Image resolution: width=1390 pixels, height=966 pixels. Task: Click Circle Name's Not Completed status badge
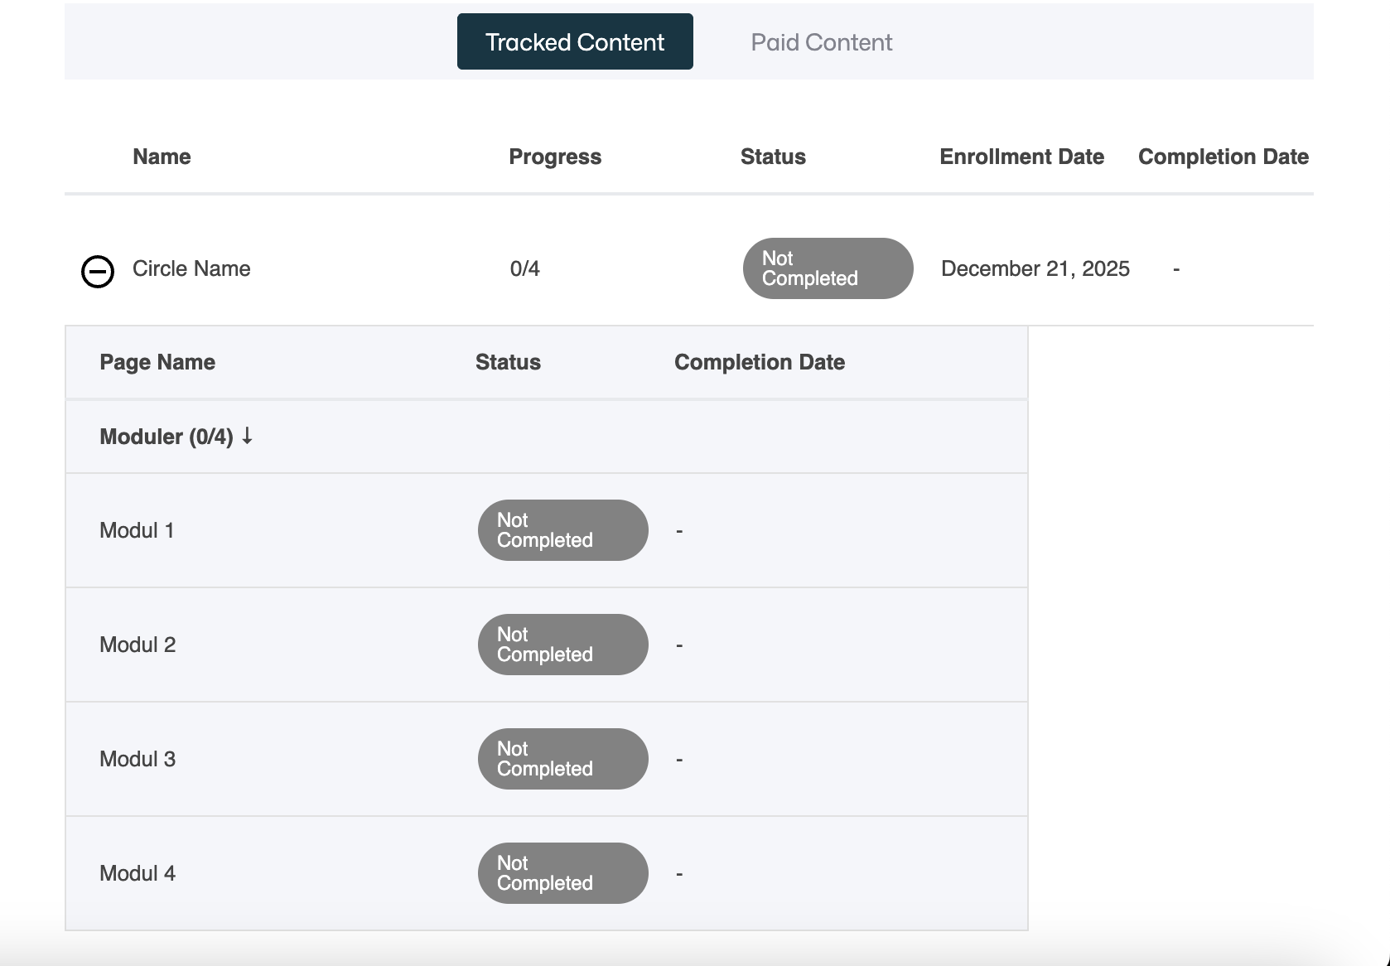(x=828, y=268)
